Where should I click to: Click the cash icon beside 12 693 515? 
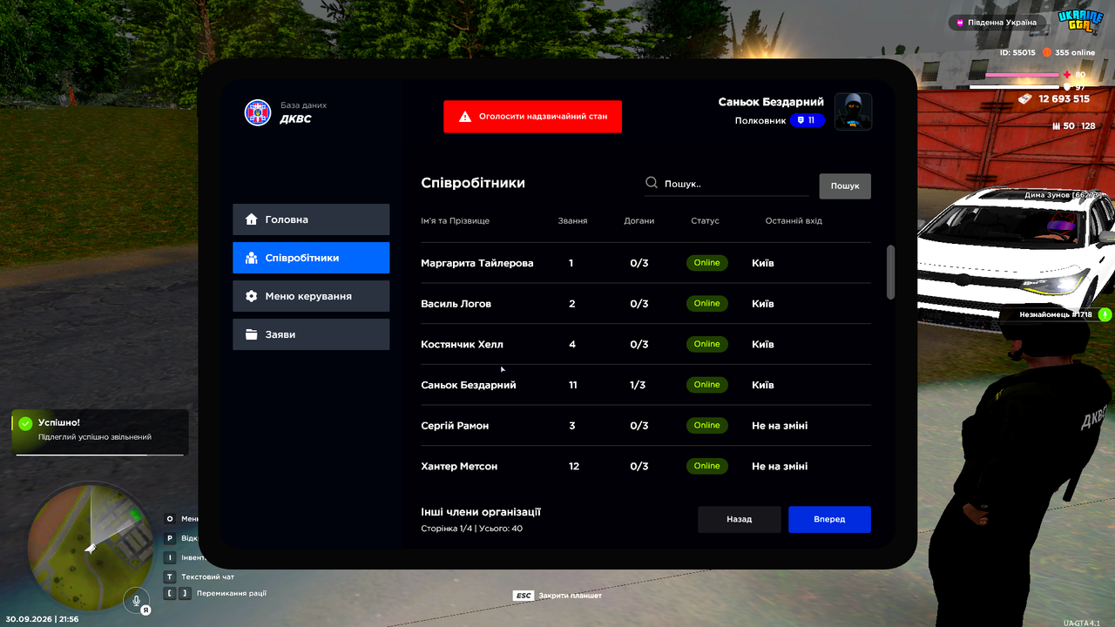1025,98
